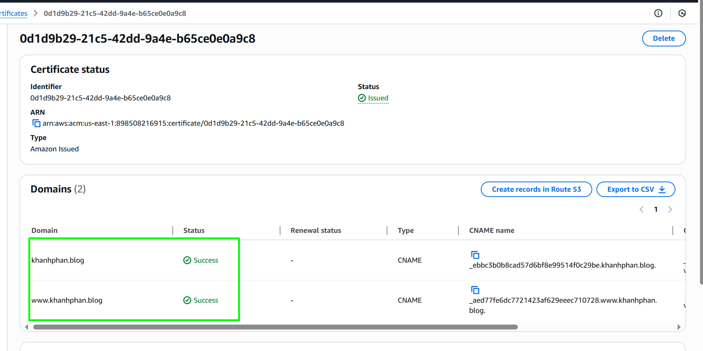Click CNAME type cell for www.khanhphan.blog
The width and height of the screenshot is (703, 351).
(x=410, y=300)
